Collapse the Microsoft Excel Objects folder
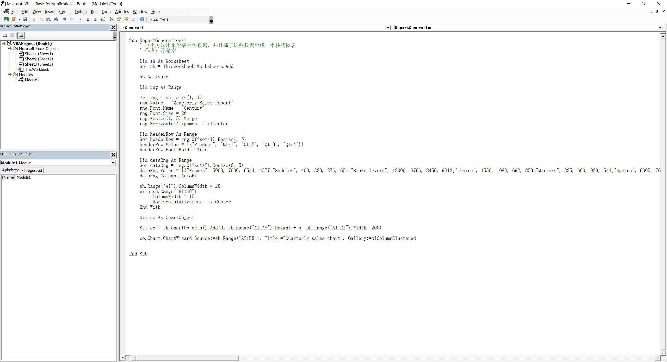 [9, 48]
